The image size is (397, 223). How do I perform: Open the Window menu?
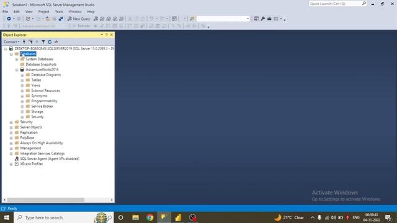point(75,12)
